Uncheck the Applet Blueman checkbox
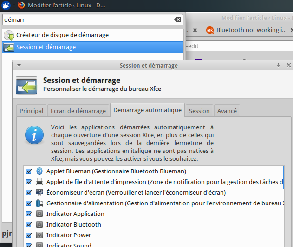The height and width of the screenshot is (247, 293). tap(29, 171)
